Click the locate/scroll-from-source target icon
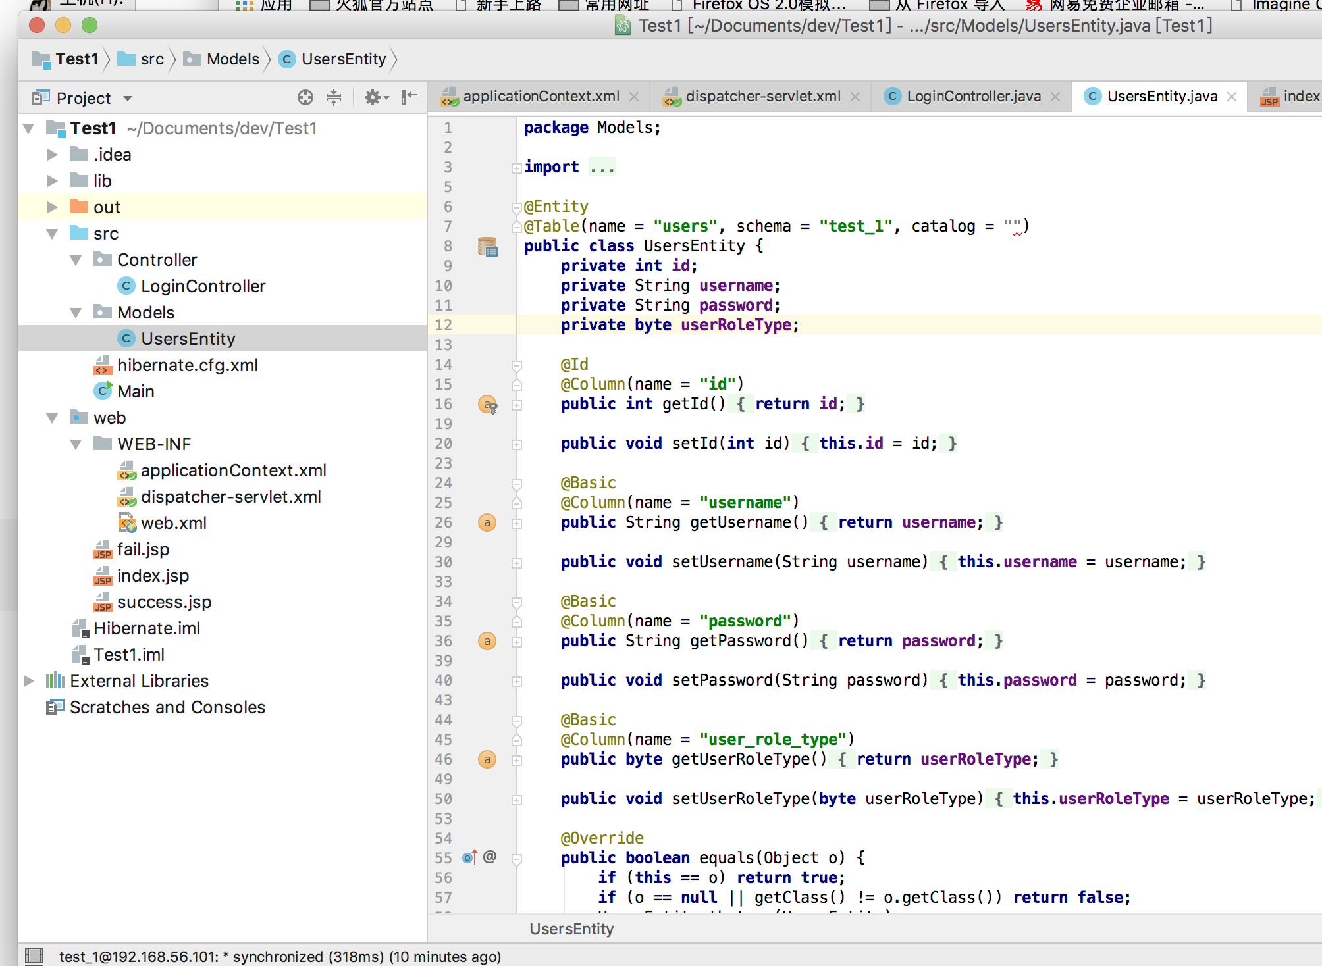 click(305, 97)
